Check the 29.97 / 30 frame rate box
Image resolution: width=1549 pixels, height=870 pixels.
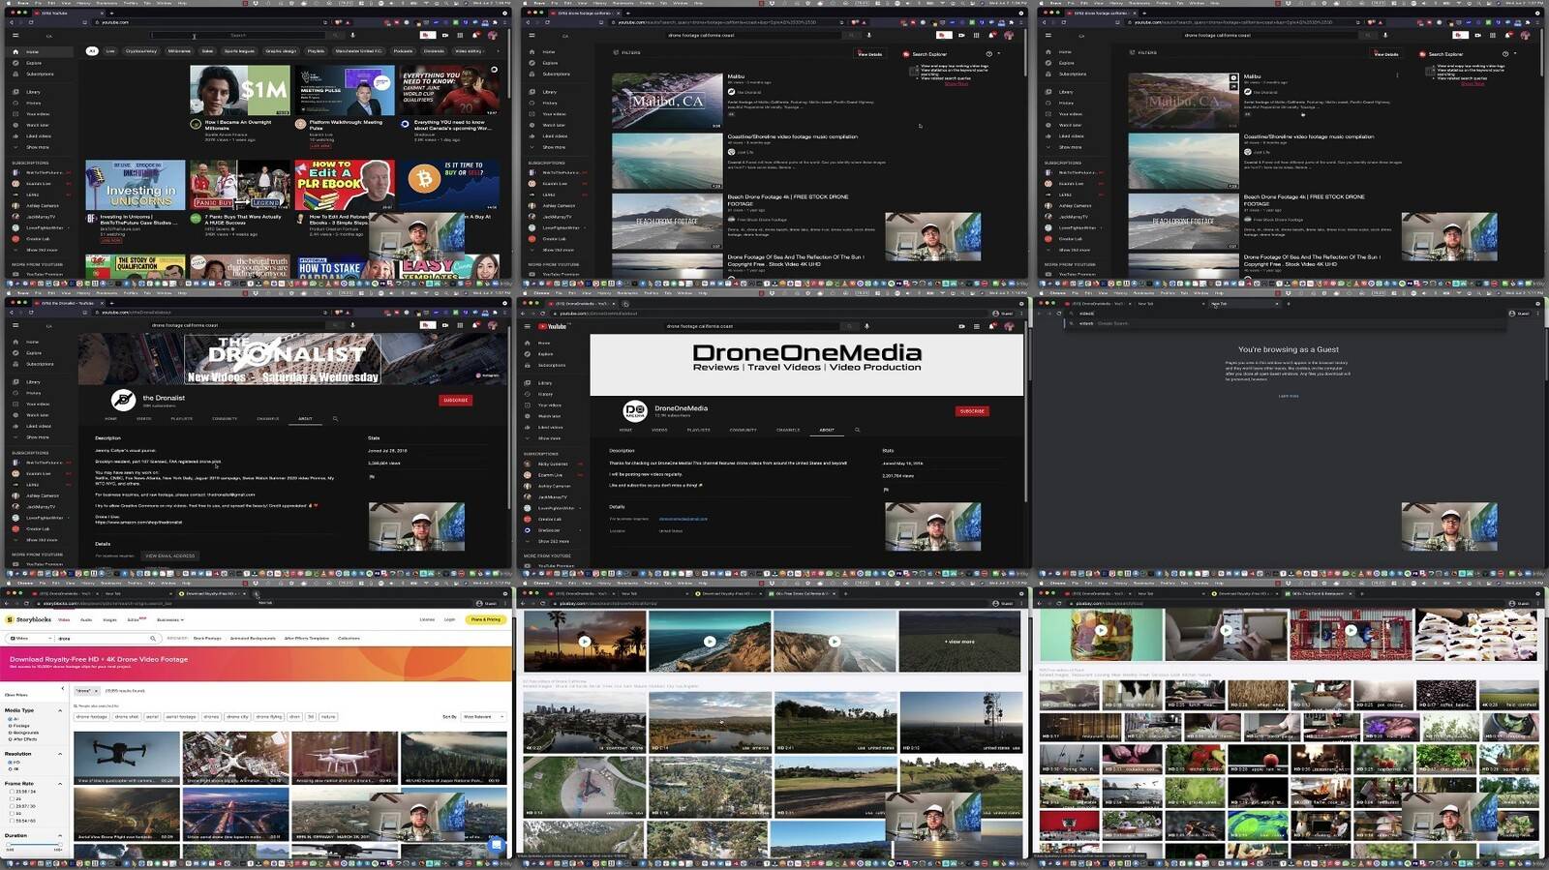point(12,806)
